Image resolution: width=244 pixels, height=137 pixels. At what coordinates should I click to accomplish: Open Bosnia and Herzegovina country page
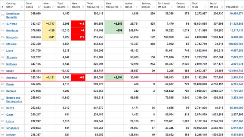[14, 99]
